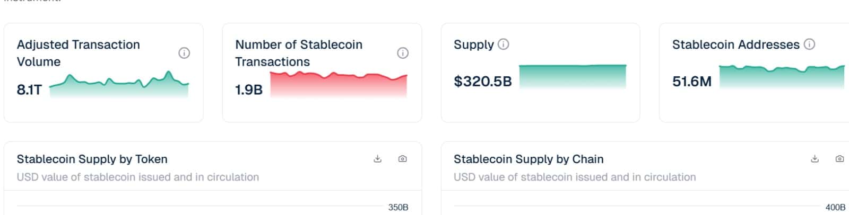This screenshot has height=215, width=849.
Task: Click the Stablecoin Supply by Token heading
Action: click(x=92, y=159)
